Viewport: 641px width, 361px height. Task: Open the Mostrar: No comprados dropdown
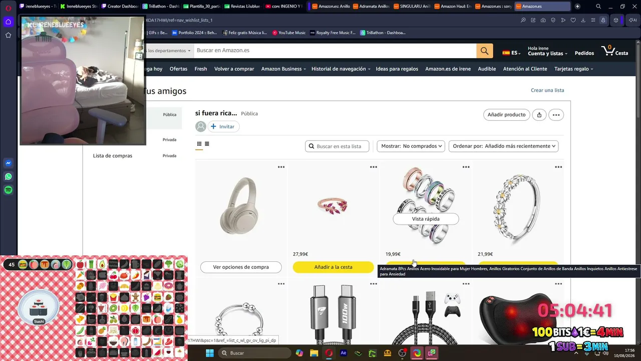click(x=411, y=146)
